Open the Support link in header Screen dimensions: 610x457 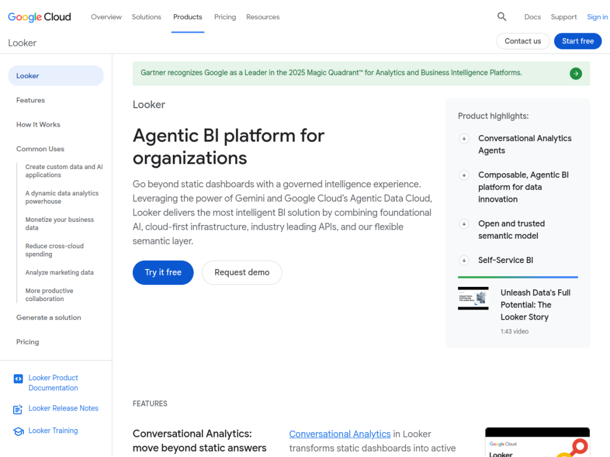coord(564,17)
